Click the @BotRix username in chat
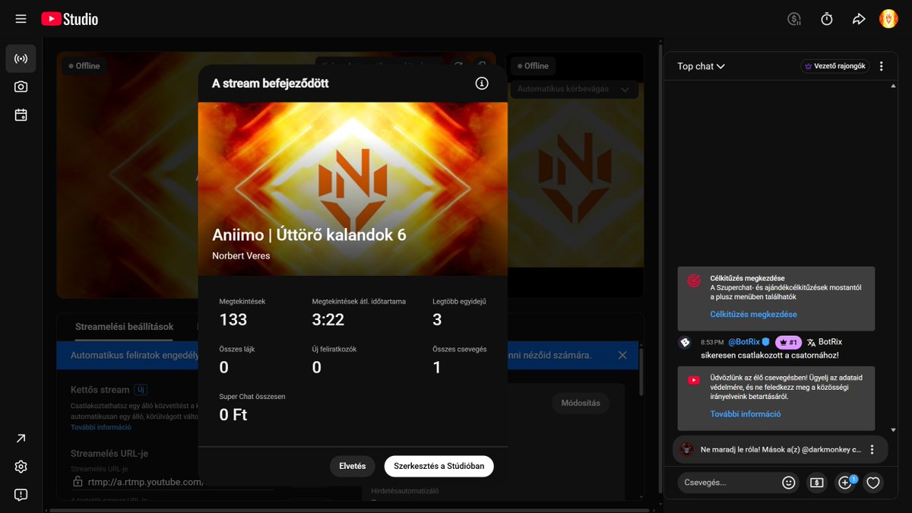The height and width of the screenshot is (513, 912). 745,342
